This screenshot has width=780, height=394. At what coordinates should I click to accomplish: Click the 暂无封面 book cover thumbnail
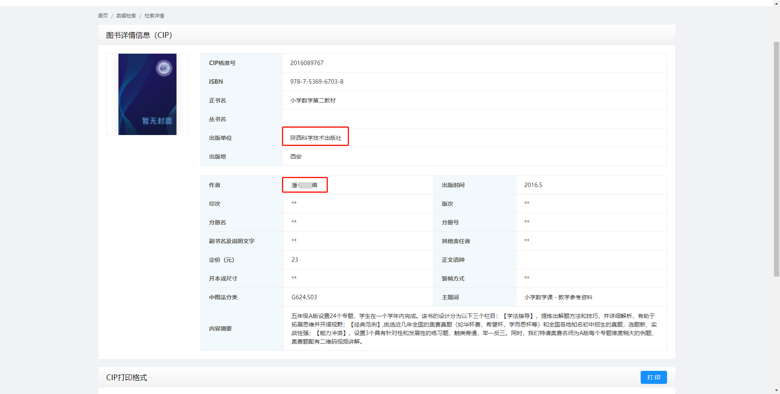147,94
